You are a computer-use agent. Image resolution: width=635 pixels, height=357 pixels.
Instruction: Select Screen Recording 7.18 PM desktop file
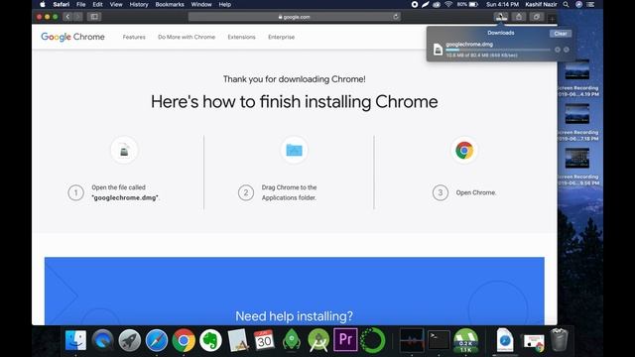click(577, 123)
